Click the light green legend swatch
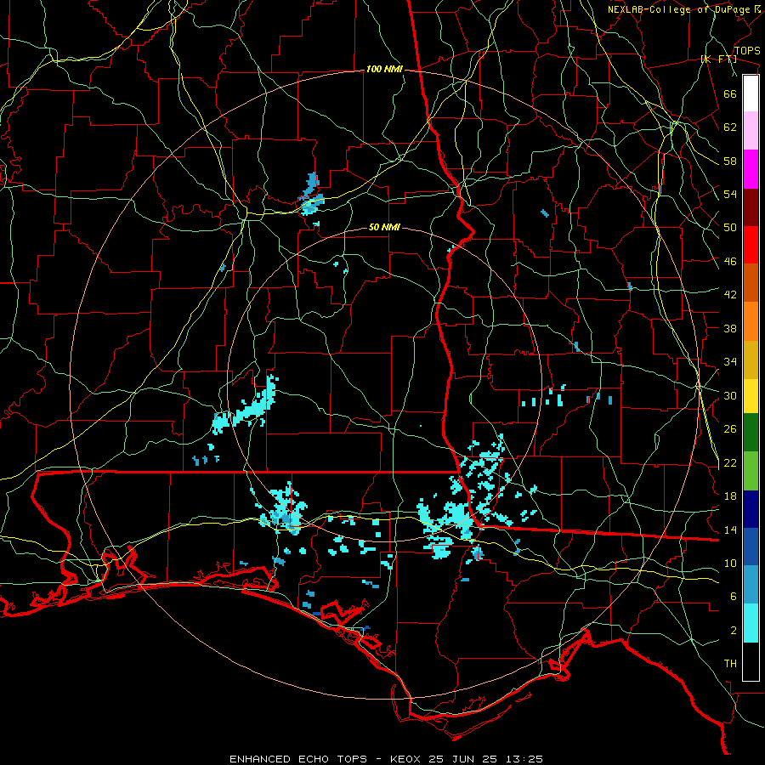 point(751,470)
